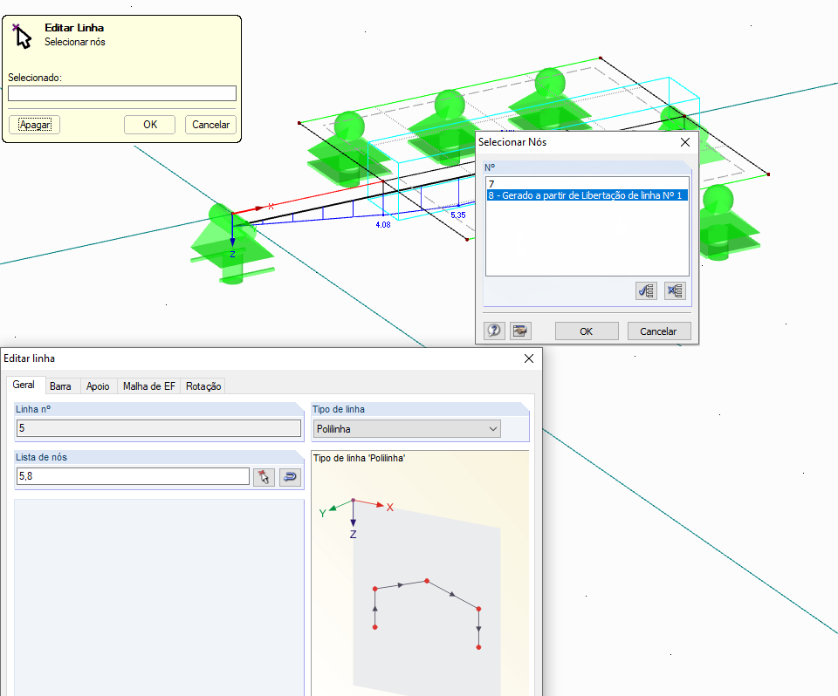
Task: Click the Linha nº field showing 5
Action: pos(159,428)
